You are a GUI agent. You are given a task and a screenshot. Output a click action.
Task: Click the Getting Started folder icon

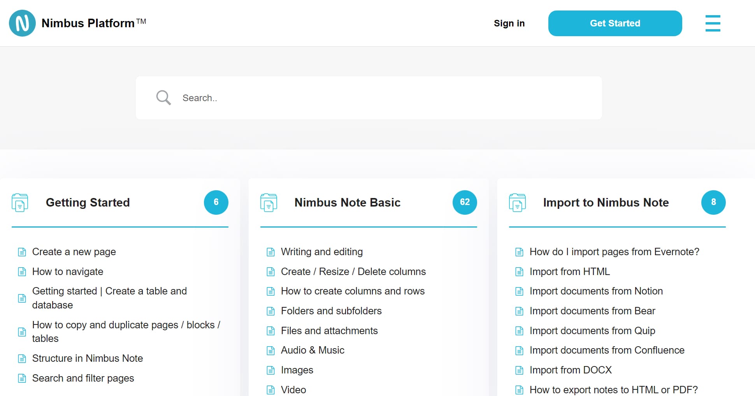pyautogui.click(x=20, y=202)
